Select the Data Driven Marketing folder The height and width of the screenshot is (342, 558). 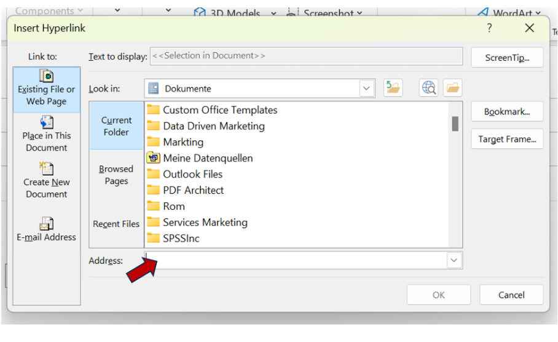tap(213, 126)
